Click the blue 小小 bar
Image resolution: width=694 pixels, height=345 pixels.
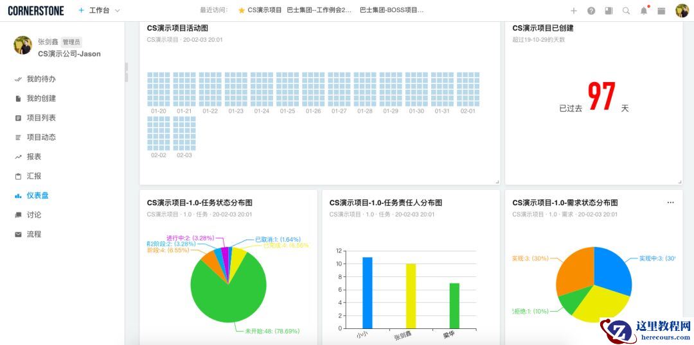pos(368,292)
